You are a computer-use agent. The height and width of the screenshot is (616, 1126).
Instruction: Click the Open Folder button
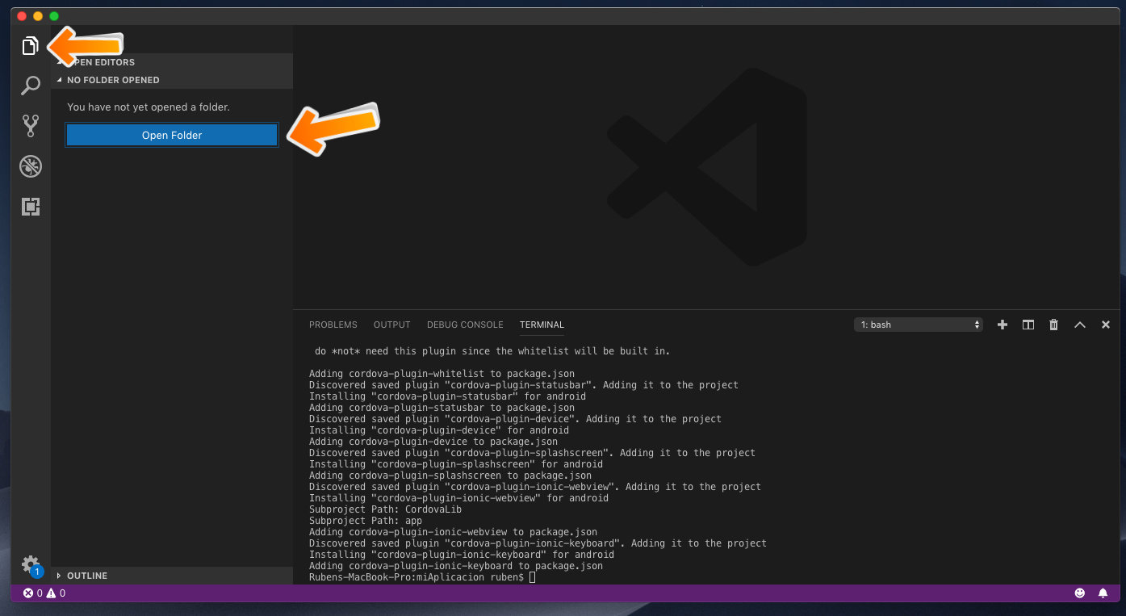coord(171,135)
